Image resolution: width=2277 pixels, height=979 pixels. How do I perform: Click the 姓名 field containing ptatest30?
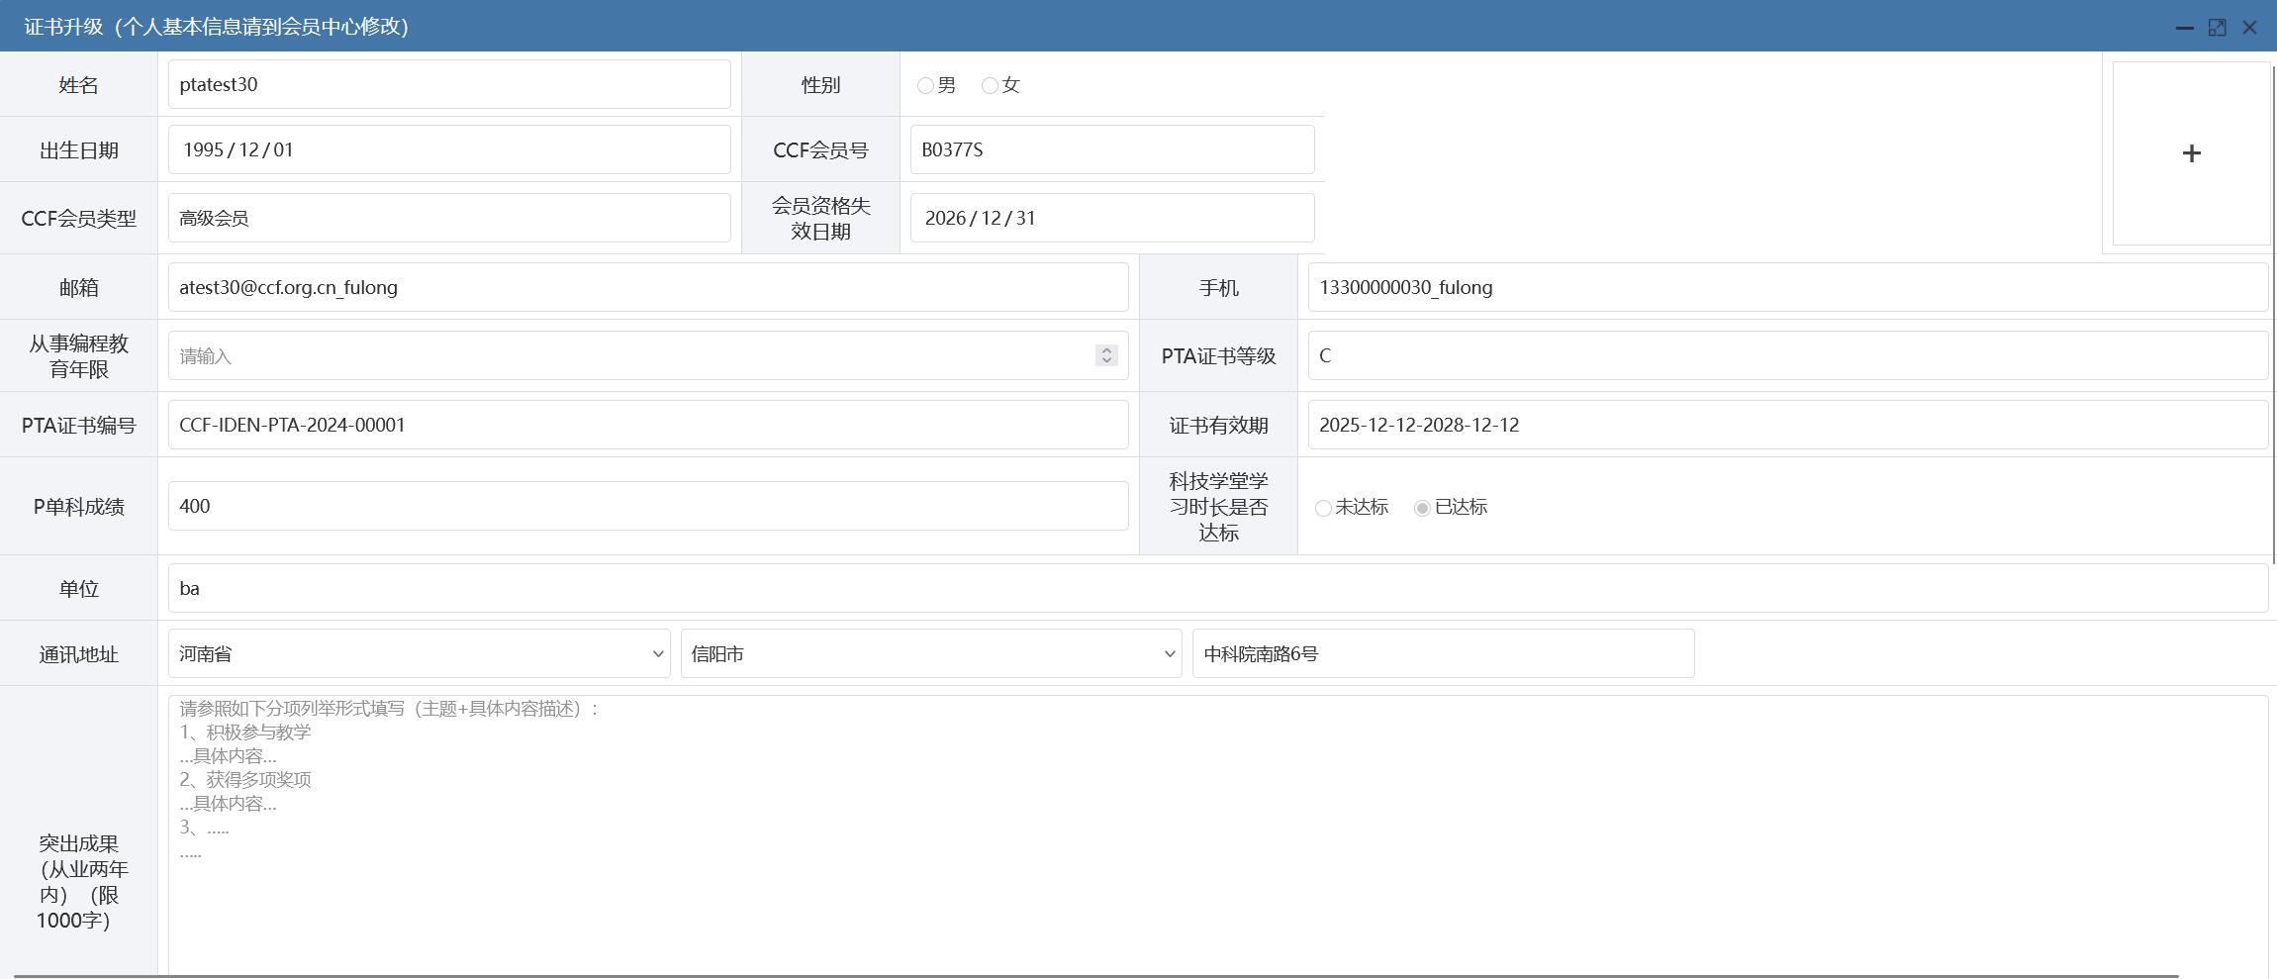click(449, 84)
